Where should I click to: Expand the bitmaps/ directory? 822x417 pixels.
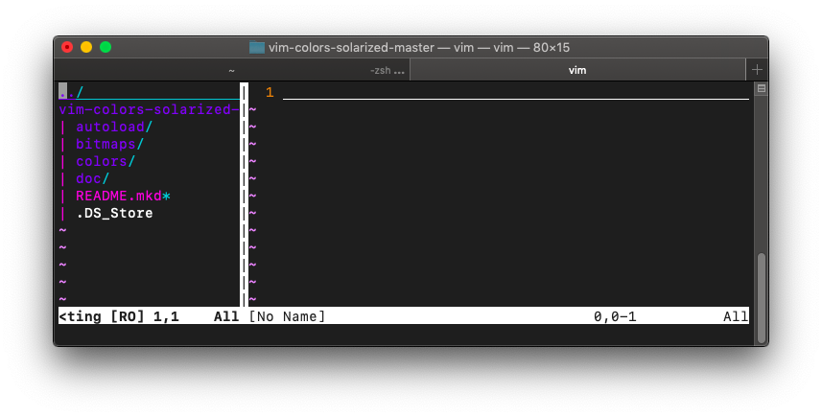pyautogui.click(x=109, y=144)
